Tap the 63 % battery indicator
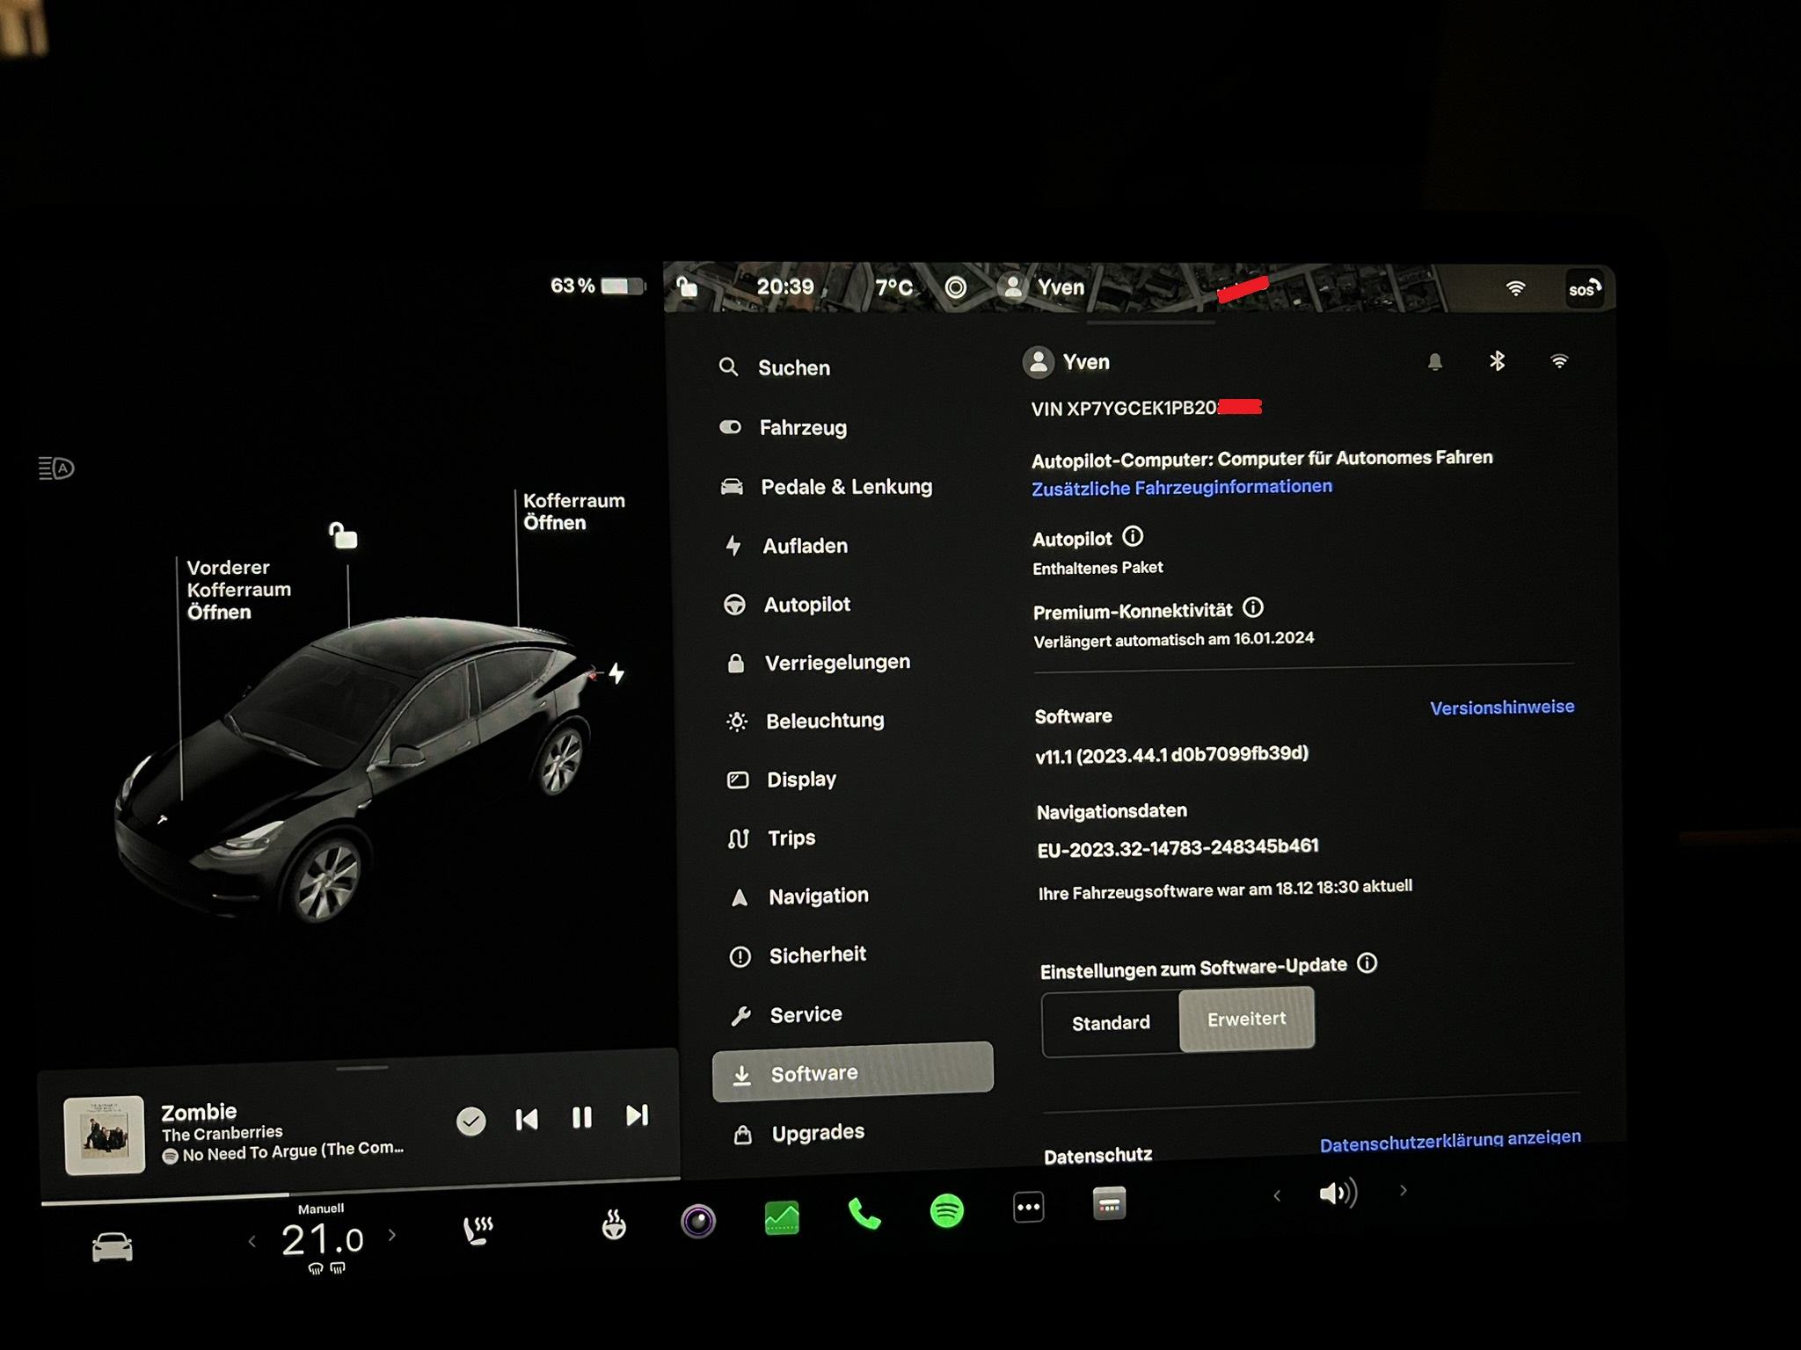1801x1350 pixels. (598, 286)
